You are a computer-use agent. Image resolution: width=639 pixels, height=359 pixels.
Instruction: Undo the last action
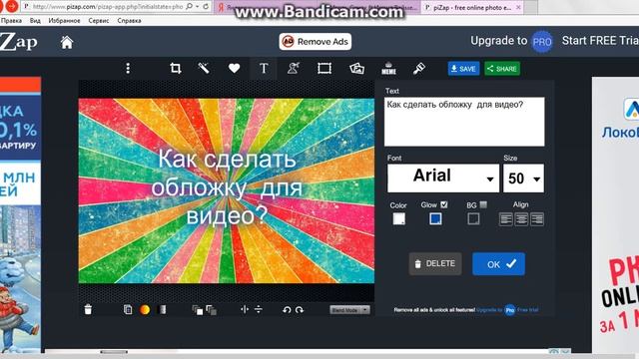[287, 310]
